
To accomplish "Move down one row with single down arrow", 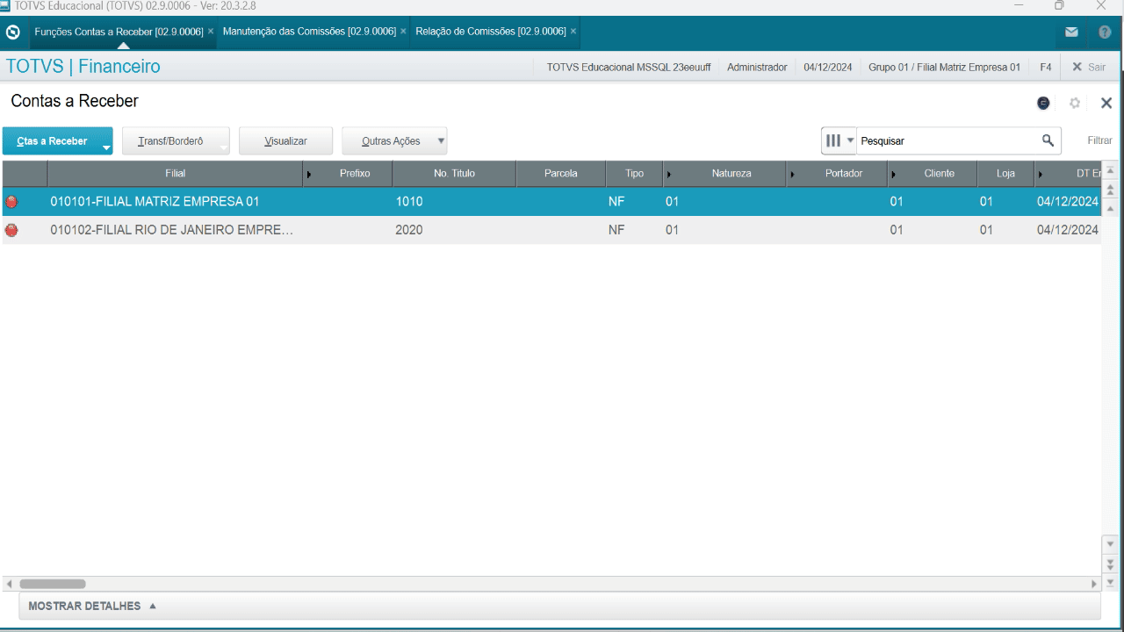I will pos(1110,544).
